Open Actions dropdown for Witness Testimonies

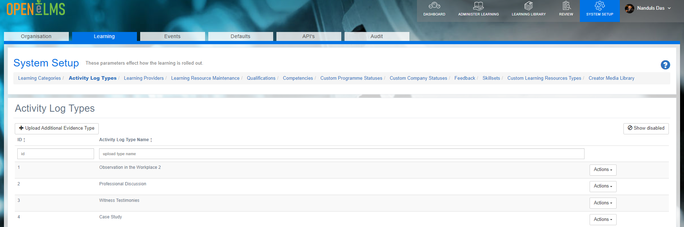[x=603, y=203]
